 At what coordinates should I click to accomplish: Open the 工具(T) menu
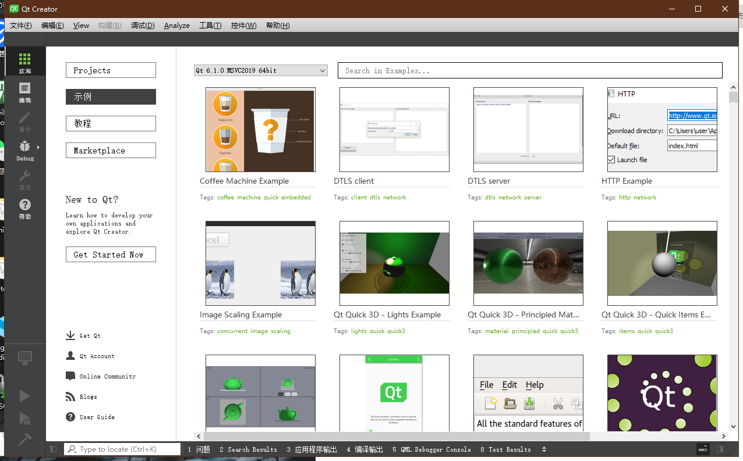(210, 26)
